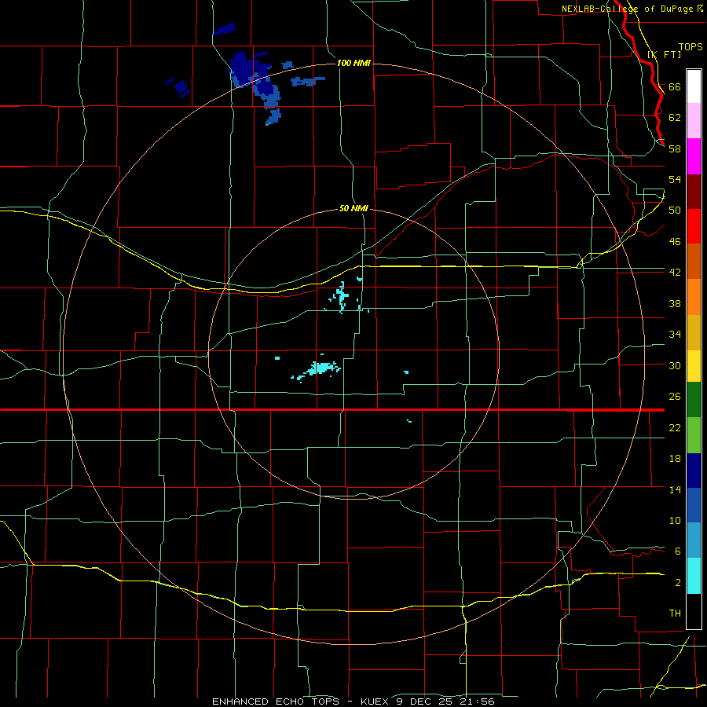The image size is (707, 707).
Task: Pick the dark orange legend swatch
Action: point(694,262)
